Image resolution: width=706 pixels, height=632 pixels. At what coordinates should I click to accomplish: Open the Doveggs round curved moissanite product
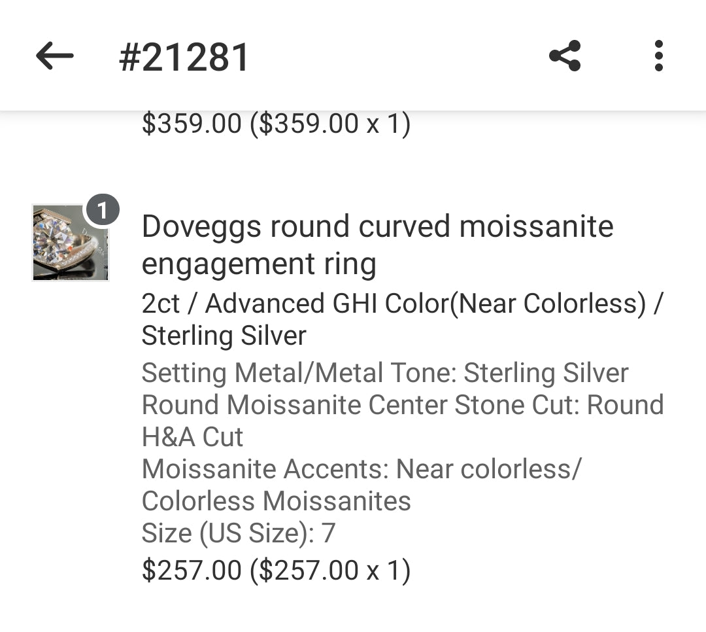tap(377, 227)
